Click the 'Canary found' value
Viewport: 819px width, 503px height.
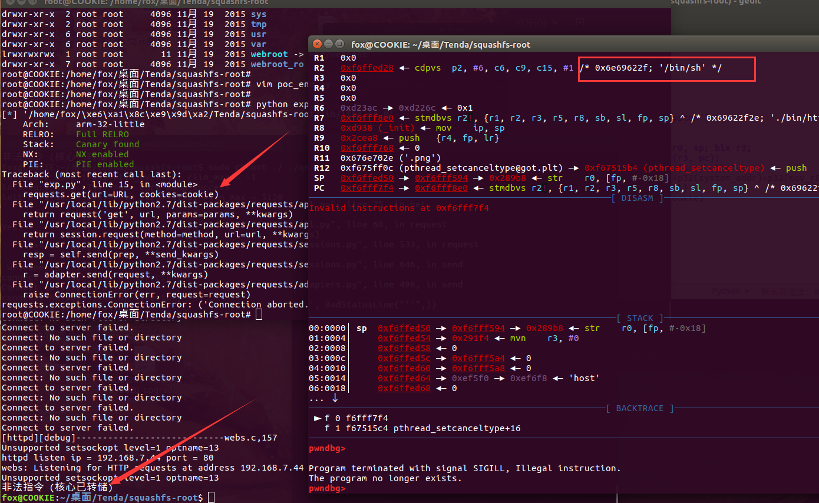108,144
